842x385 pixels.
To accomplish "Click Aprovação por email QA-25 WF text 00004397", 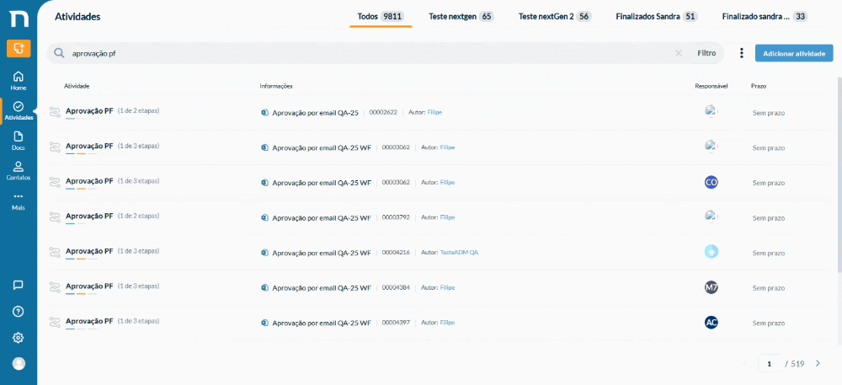I will (x=322, y=323).
